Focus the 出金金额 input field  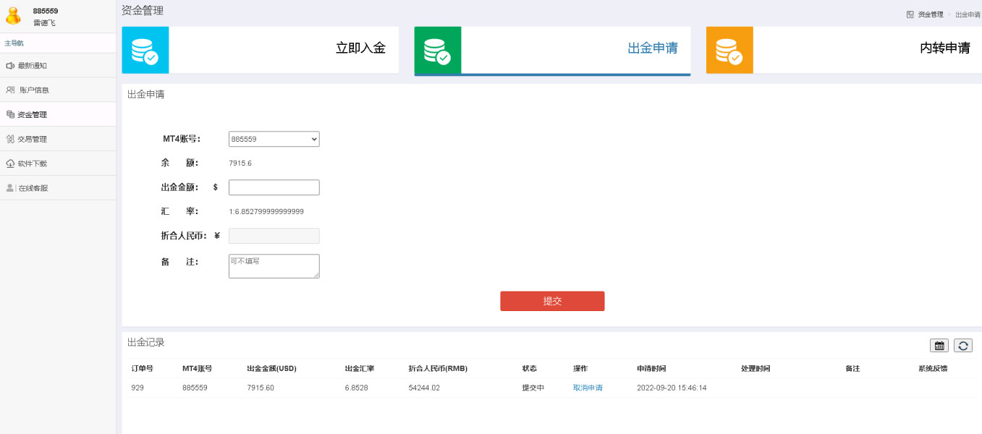[x=274, y=187]
